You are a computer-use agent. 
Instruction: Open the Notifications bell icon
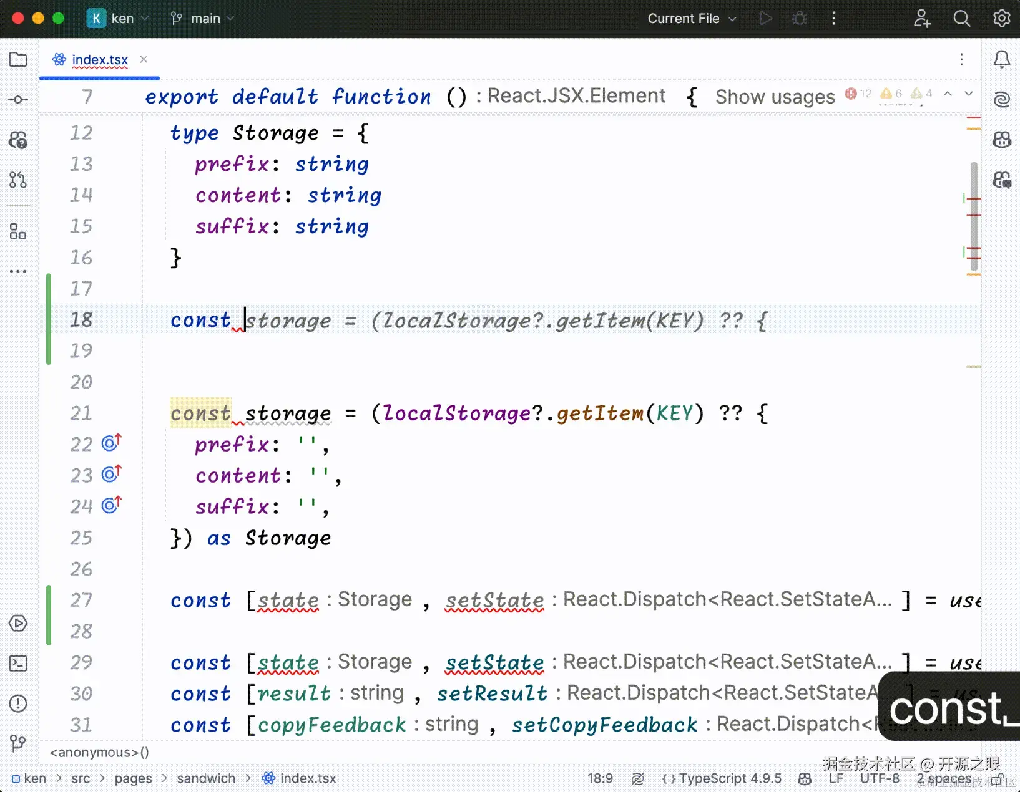coord(1001,59)
